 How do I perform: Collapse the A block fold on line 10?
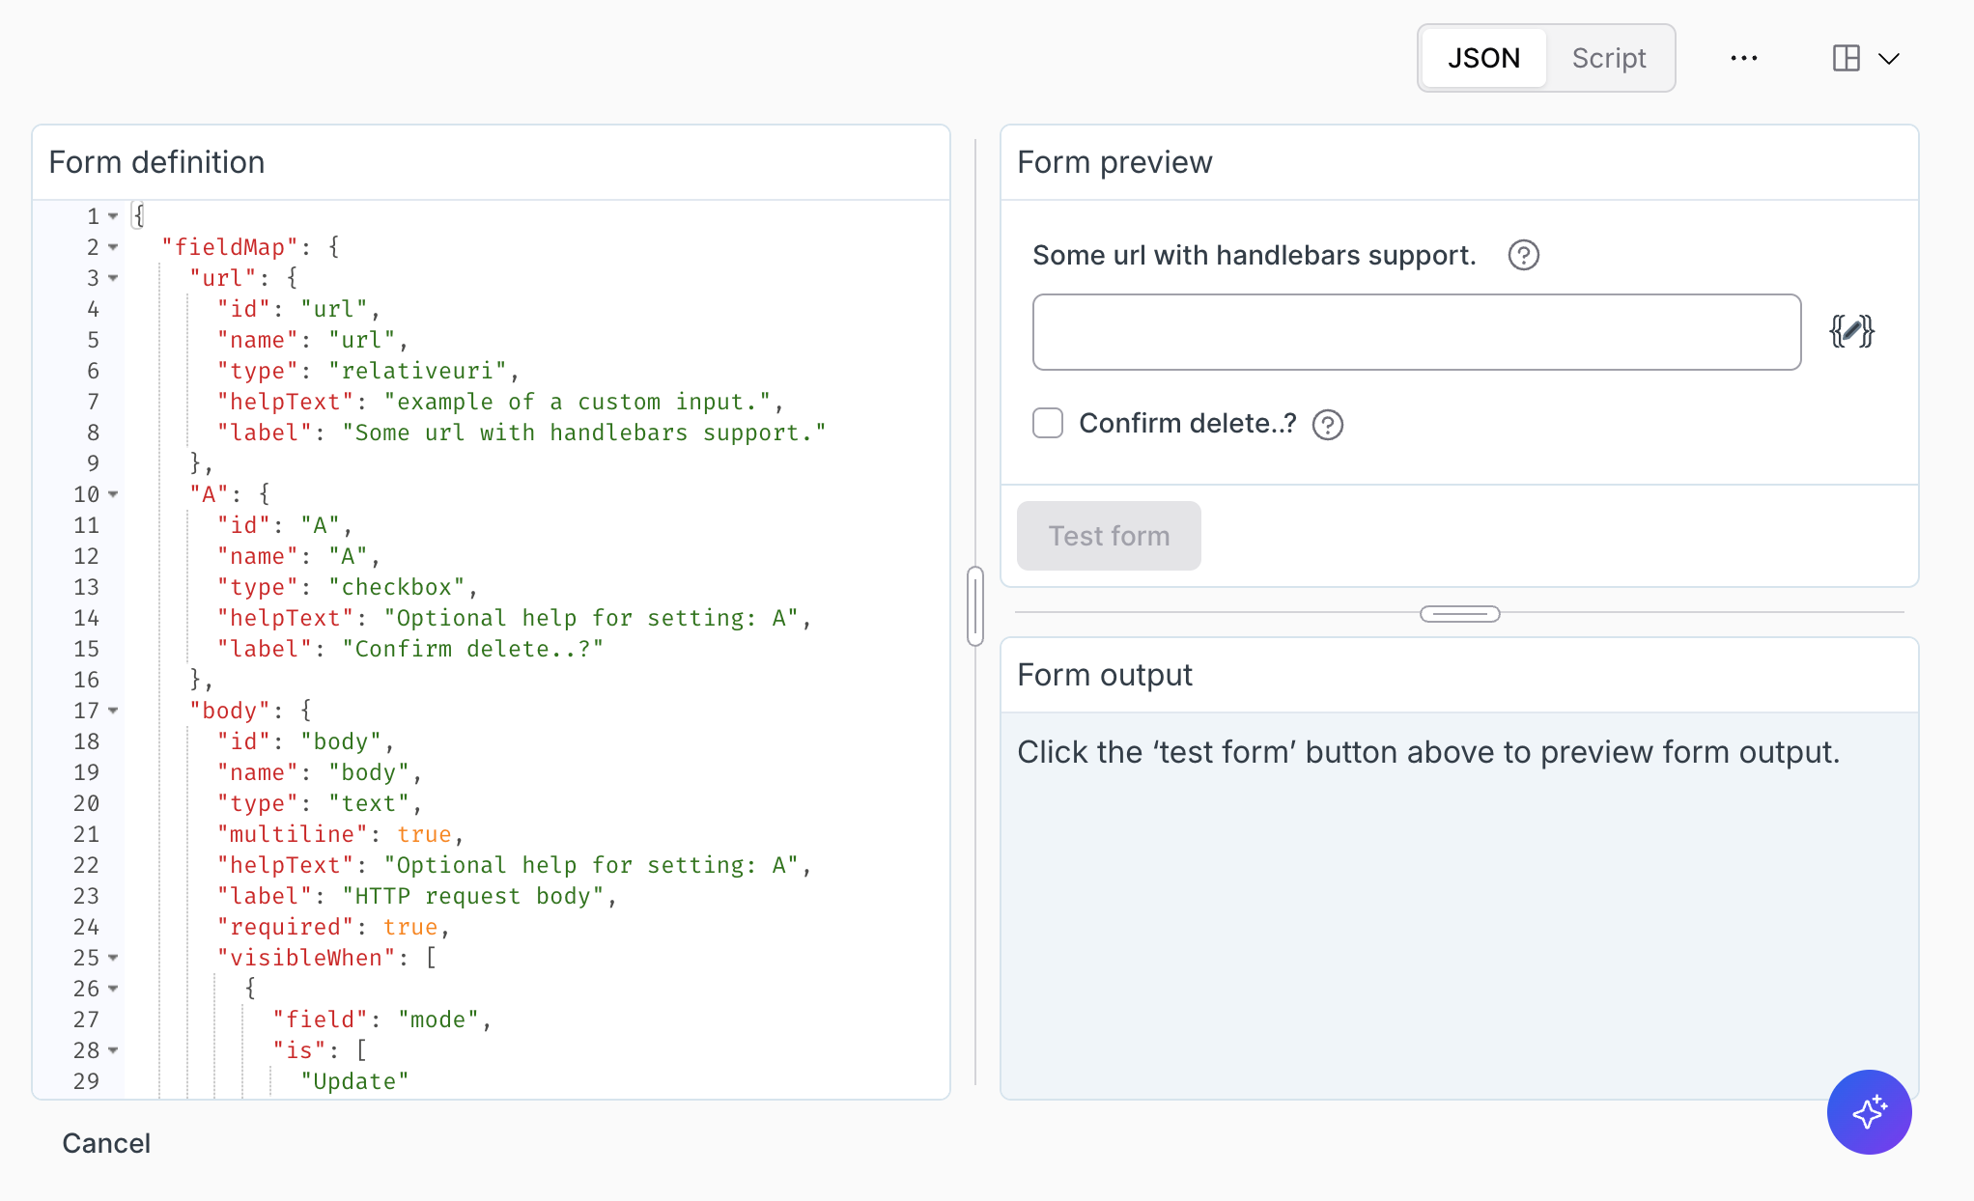[113, 494]
